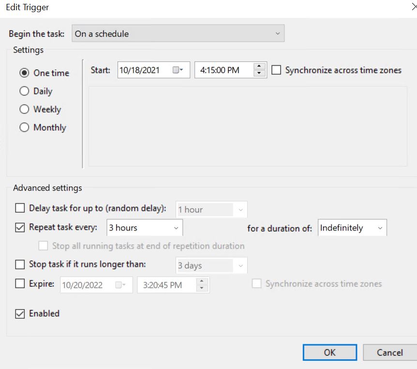
Task: Check Delay task for up to (random delay)
Action: (20, 208)
